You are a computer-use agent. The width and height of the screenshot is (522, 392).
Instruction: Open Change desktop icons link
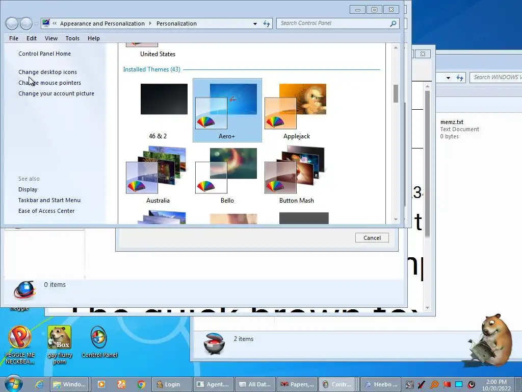point(47,72)
